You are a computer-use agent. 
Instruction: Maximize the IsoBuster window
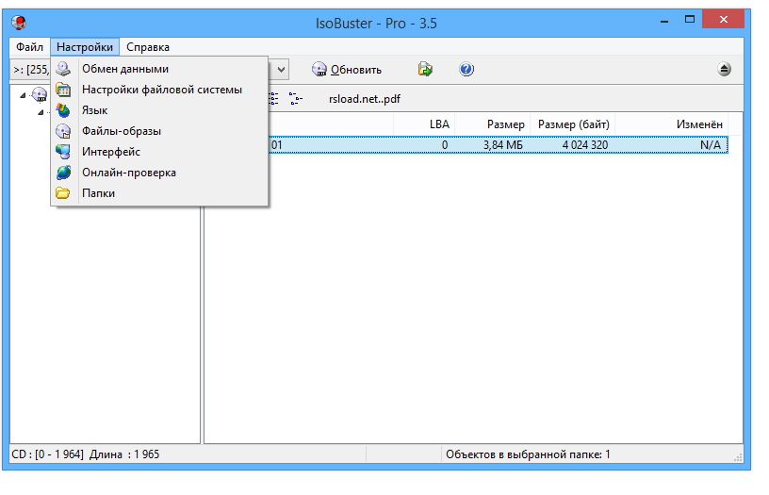click(x=690, y=20)
